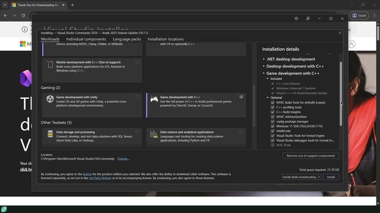Click the Mobile development with C++ phone icon
The height and width of the screenshot is (213, 380).
coord(50,64)
